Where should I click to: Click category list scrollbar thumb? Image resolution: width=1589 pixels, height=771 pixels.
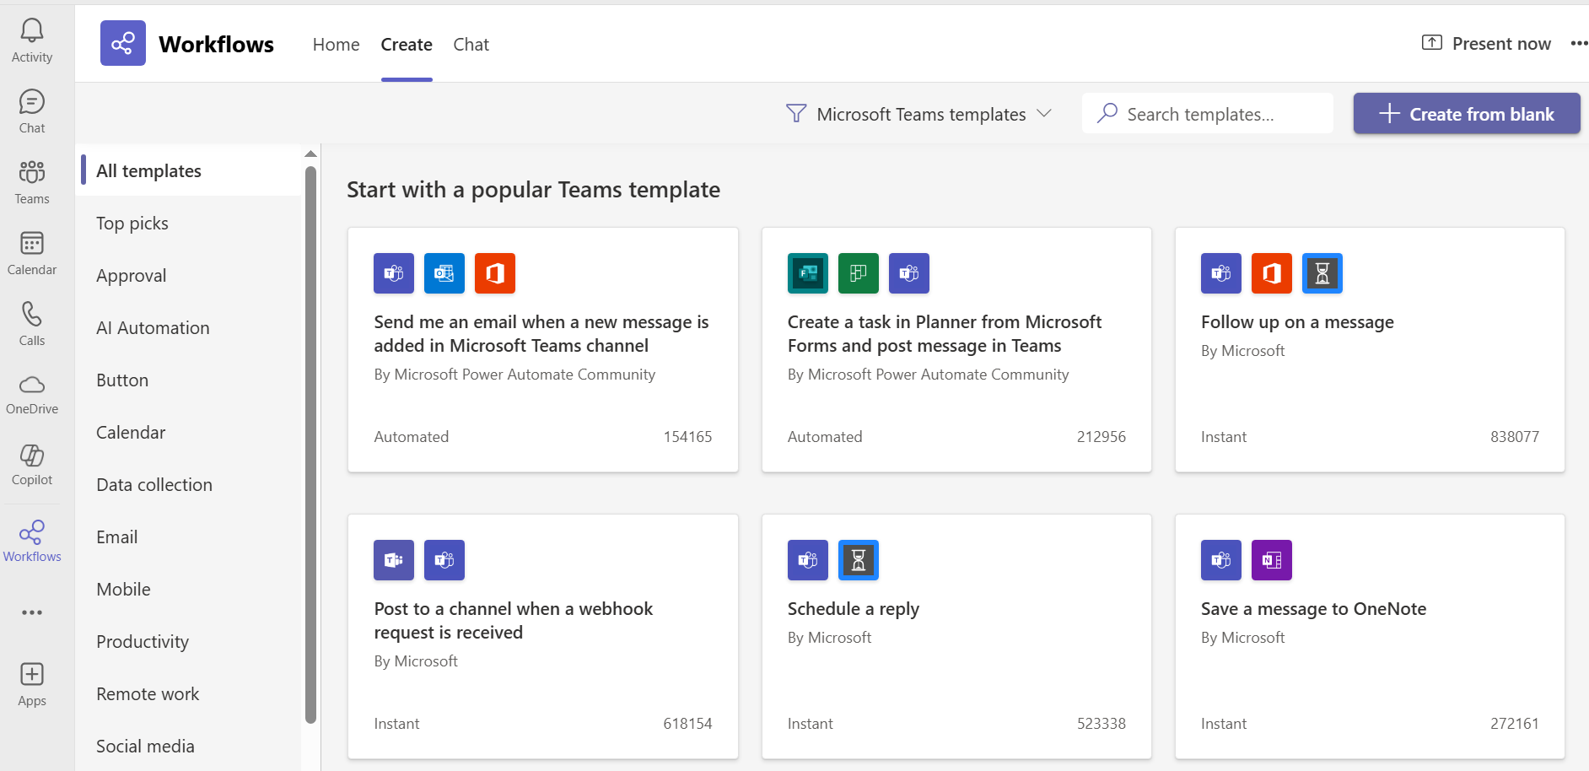pyautogui.click(x=310, y=445)
